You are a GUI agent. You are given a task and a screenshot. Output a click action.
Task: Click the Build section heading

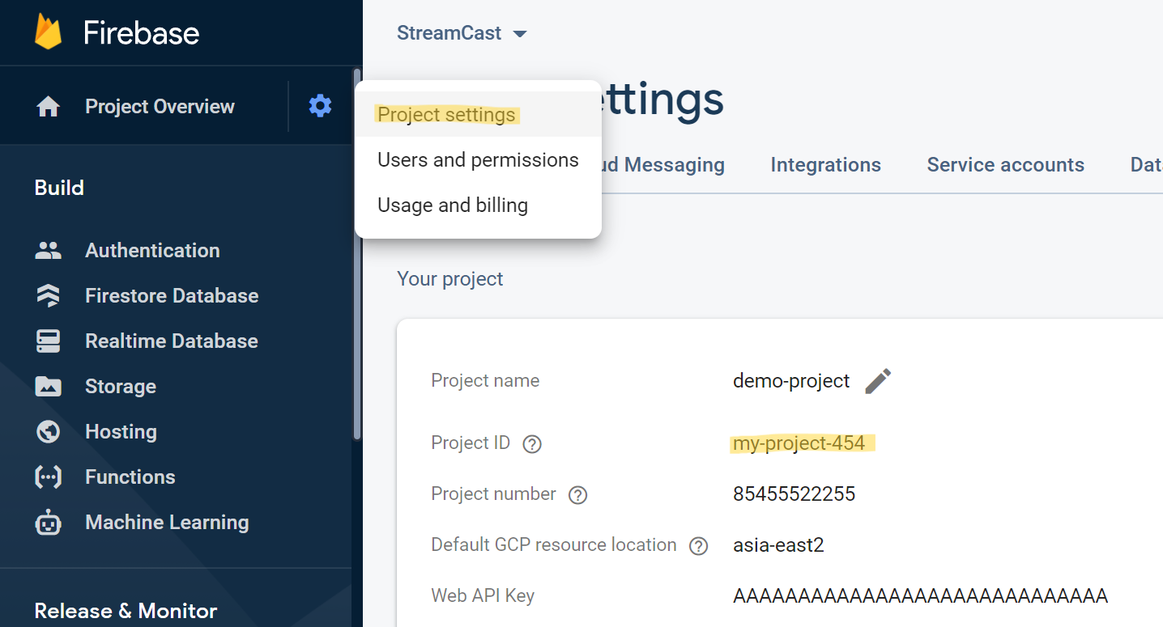coord(59,188)
